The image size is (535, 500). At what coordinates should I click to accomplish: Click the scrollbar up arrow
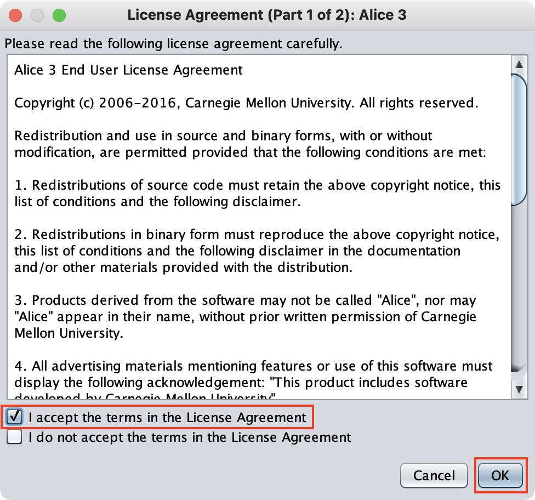pos(519,64)
